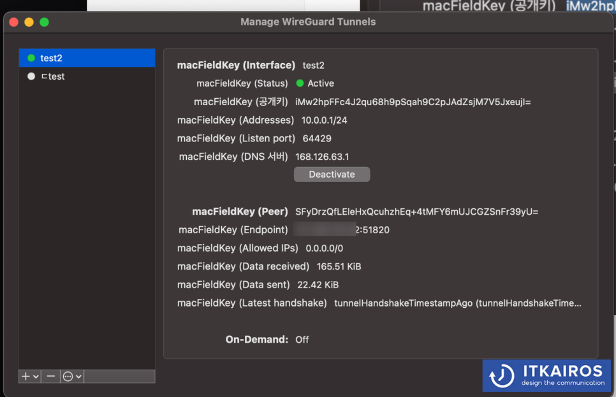Click the On-Demand value Off
The width and height of the screenshot is (616, 397).
[x=302, y=340]
